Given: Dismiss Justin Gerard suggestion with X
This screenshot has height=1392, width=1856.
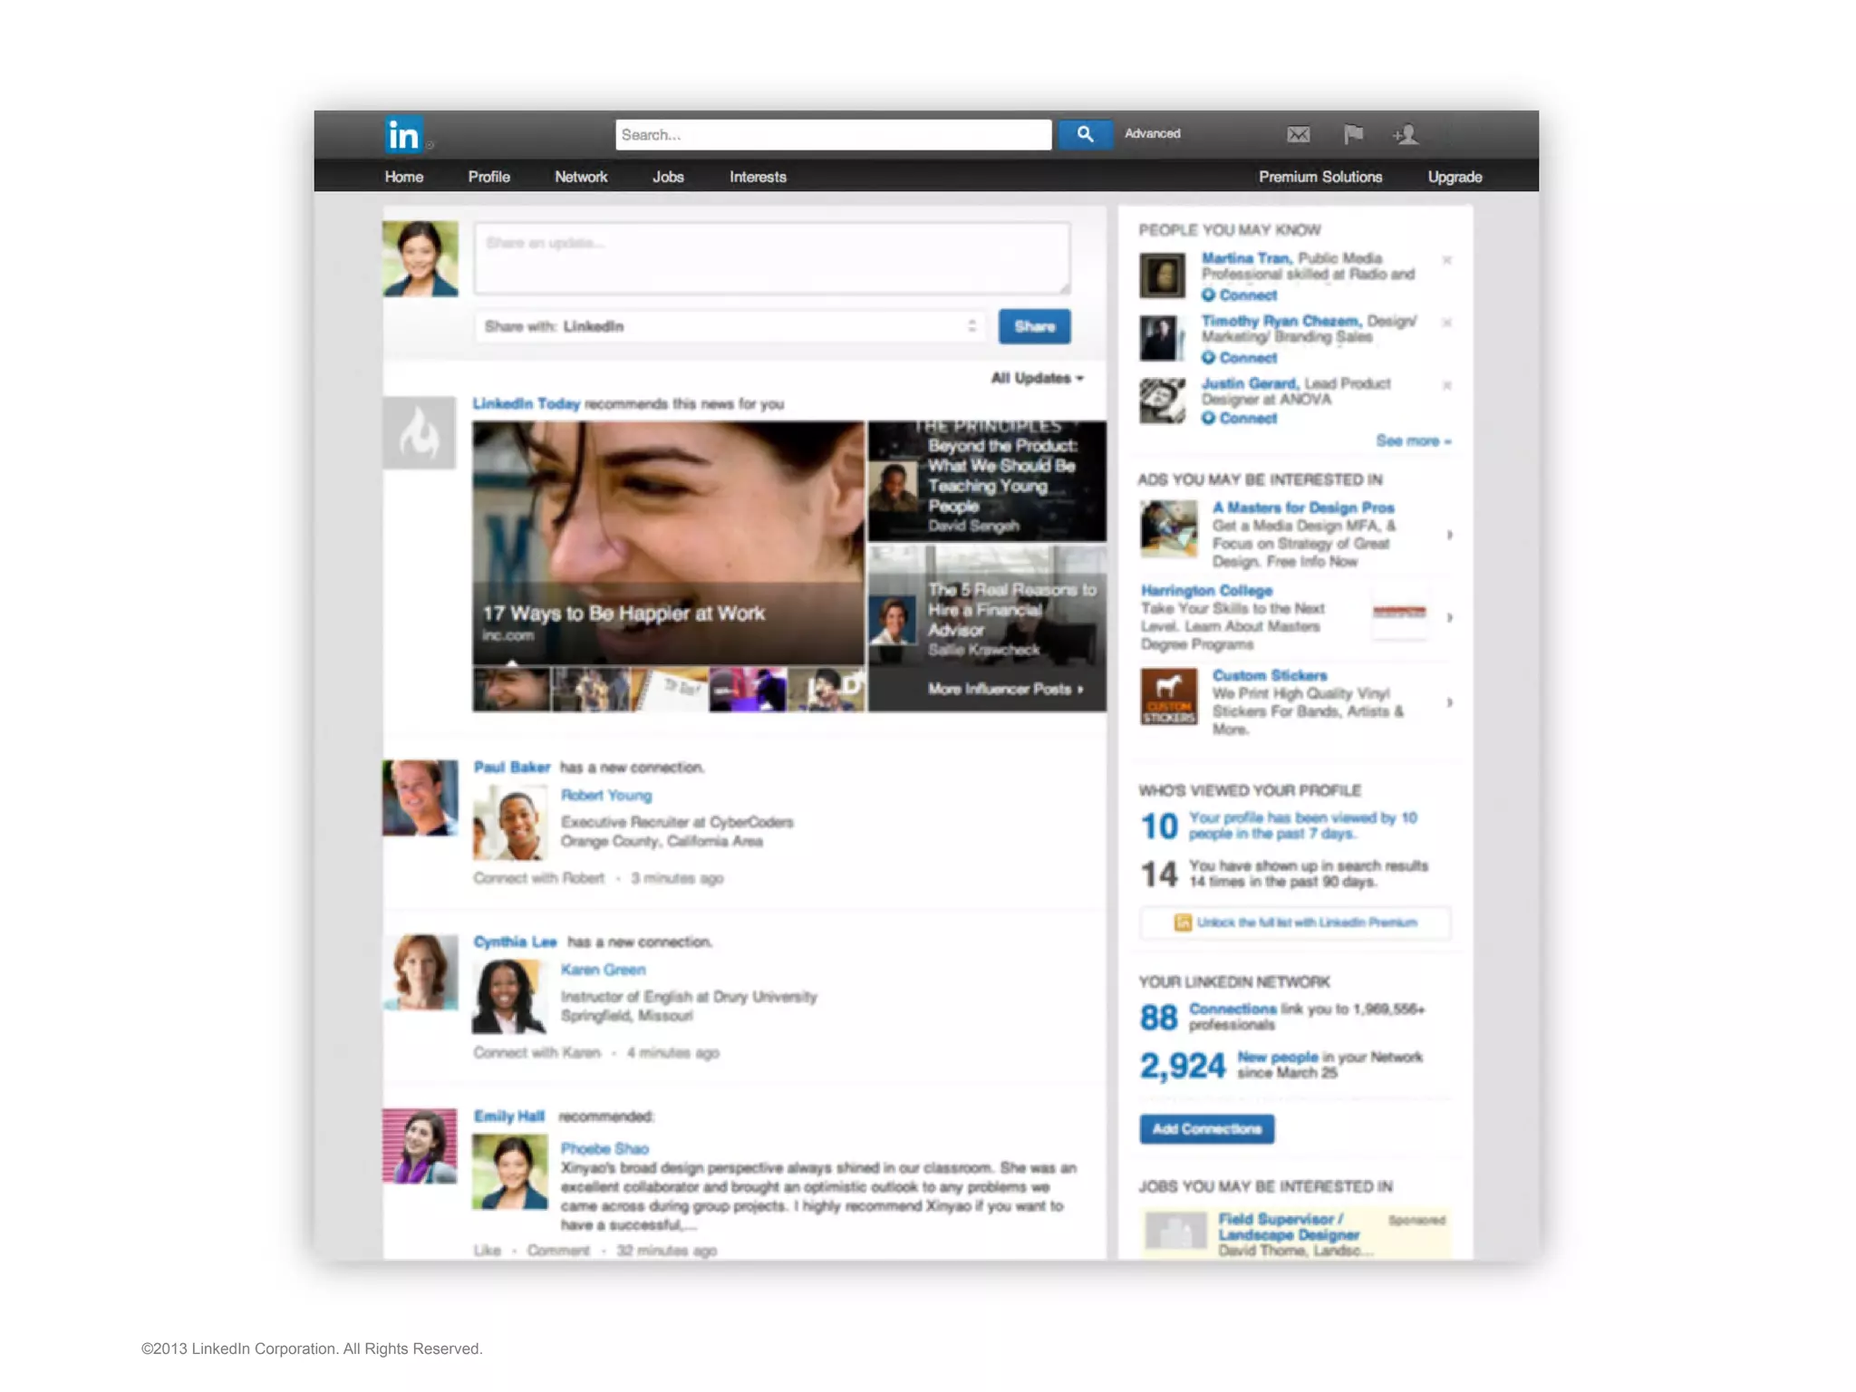Looking at the screenshot, I should tap(1446, 385).
